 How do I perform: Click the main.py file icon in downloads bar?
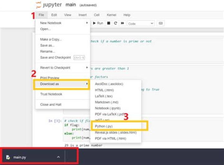pos(8,157)
